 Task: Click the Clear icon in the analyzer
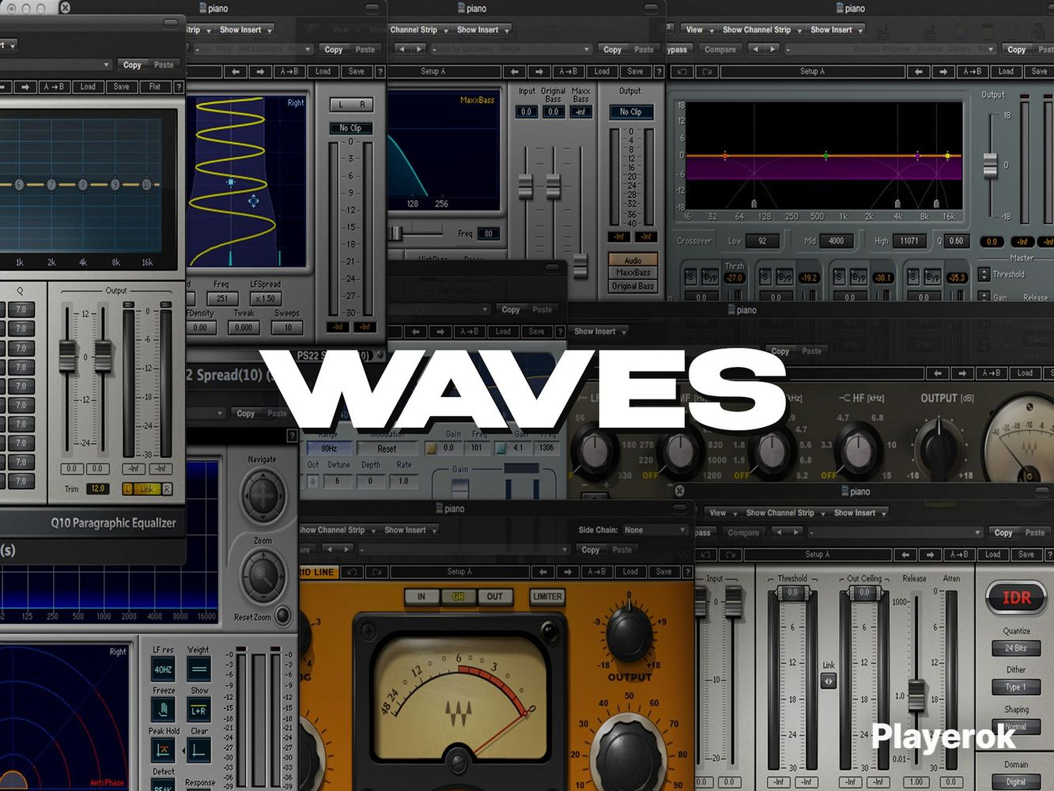[198, 749]
